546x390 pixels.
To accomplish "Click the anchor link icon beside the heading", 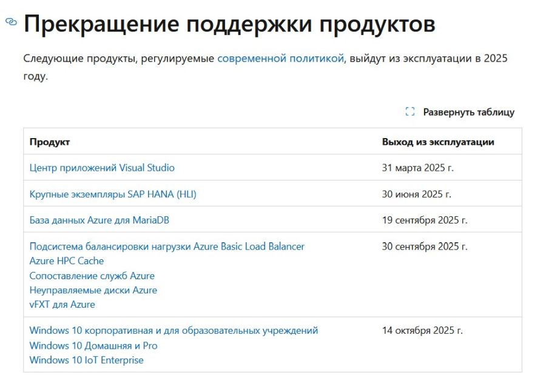I will (x=11, y=22).
